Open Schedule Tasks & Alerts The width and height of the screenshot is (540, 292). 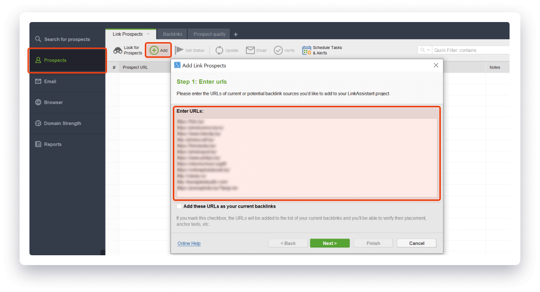tap(322, 50)
